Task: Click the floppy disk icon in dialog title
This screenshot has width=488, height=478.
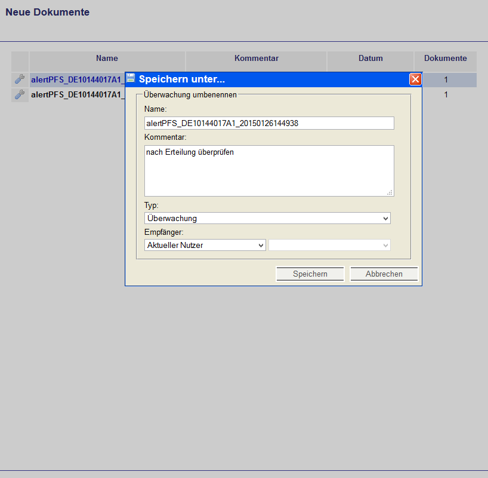Action: [131, 78]
